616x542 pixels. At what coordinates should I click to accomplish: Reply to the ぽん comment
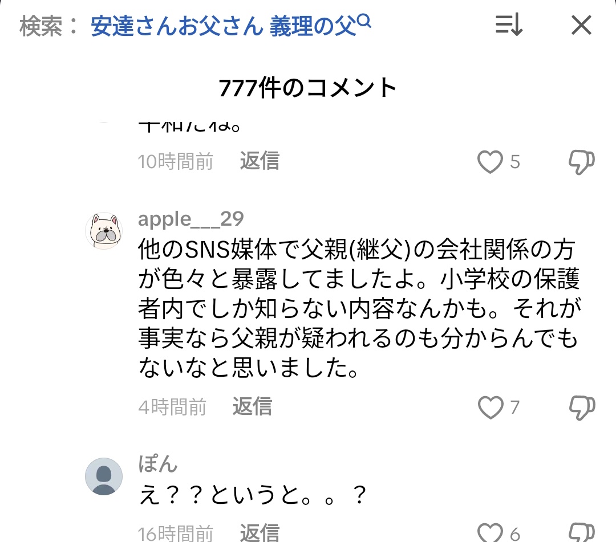click(260, 533)
